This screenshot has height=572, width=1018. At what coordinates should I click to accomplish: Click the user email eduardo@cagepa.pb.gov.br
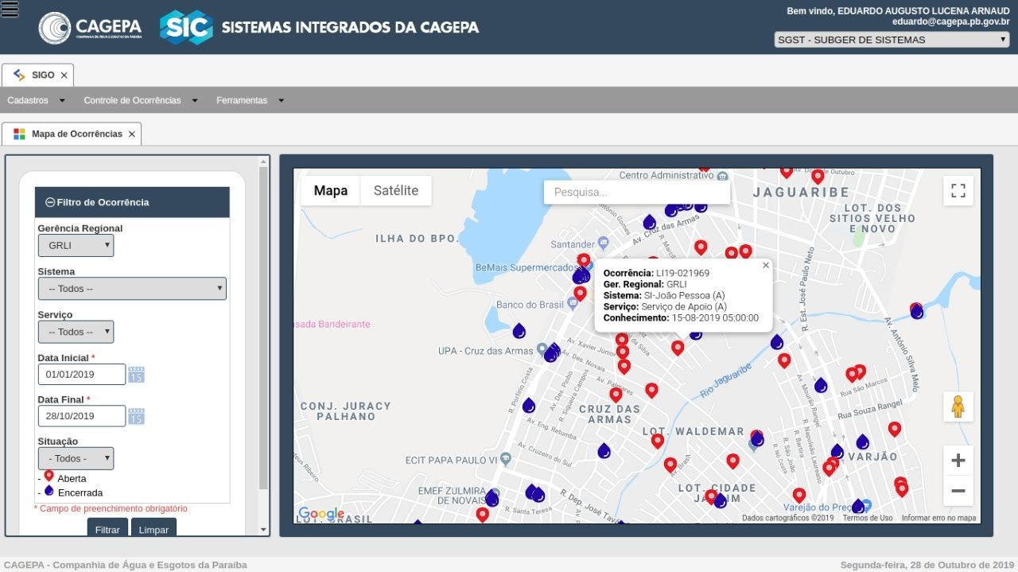pos(950,21)
